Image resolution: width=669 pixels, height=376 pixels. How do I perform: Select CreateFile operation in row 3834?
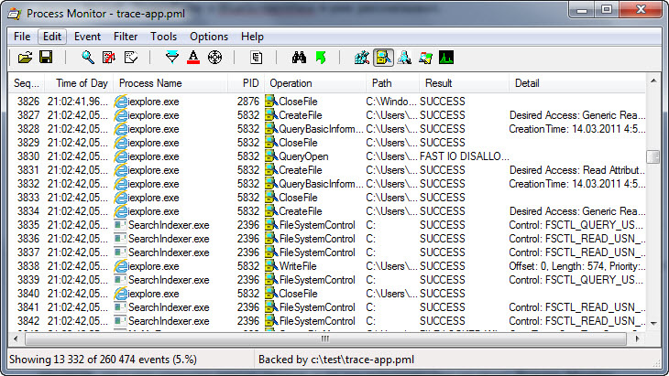[301, 211]
